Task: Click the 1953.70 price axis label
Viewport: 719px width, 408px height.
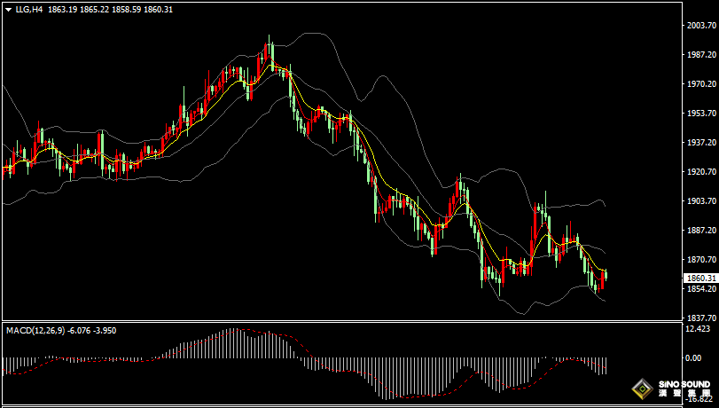Action: pyautogui.click(x=701, y=114)
